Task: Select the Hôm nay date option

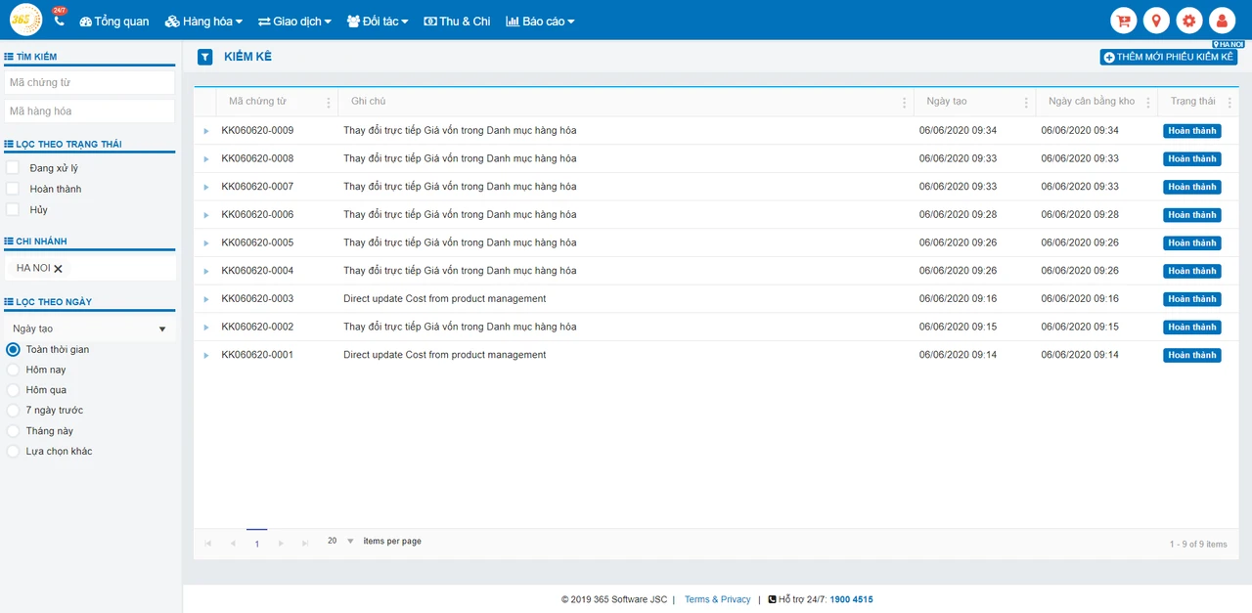Action: pos(14,370)
